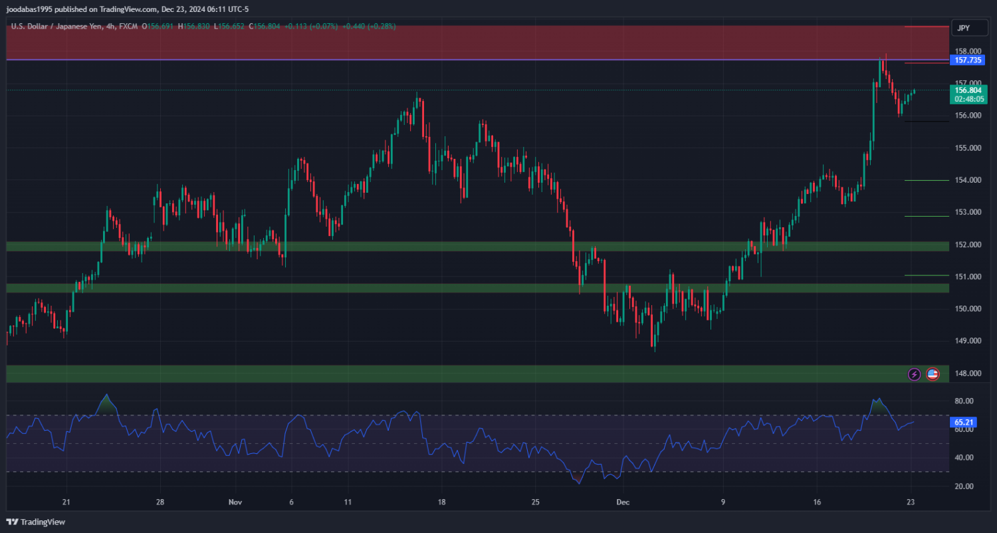Click the blue 65.21 RSI value label
Viewport: 997px width, 533px height.
(964, 422)
